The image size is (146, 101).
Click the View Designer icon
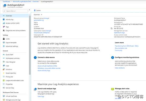click(4, 62)
